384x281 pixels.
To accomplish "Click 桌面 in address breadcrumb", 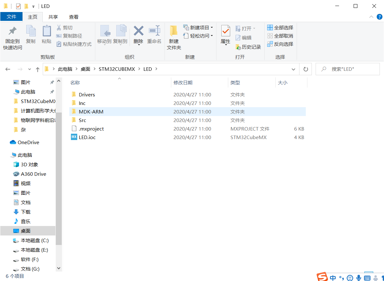I will point(85,69).
